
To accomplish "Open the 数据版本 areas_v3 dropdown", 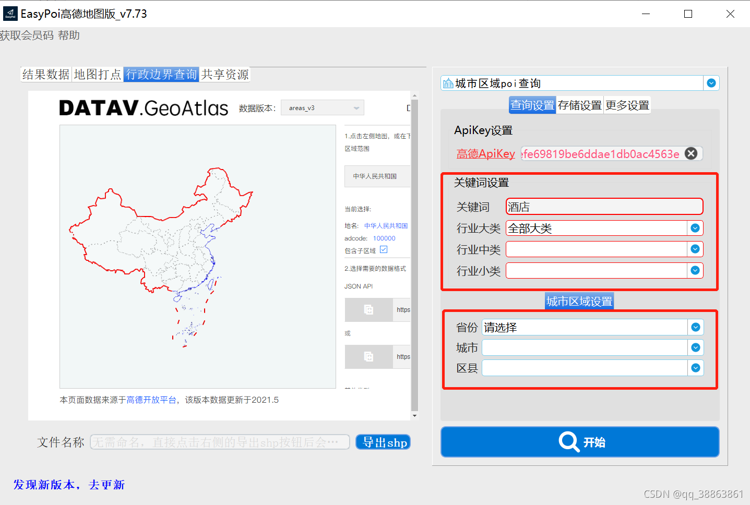I will 323,108.
